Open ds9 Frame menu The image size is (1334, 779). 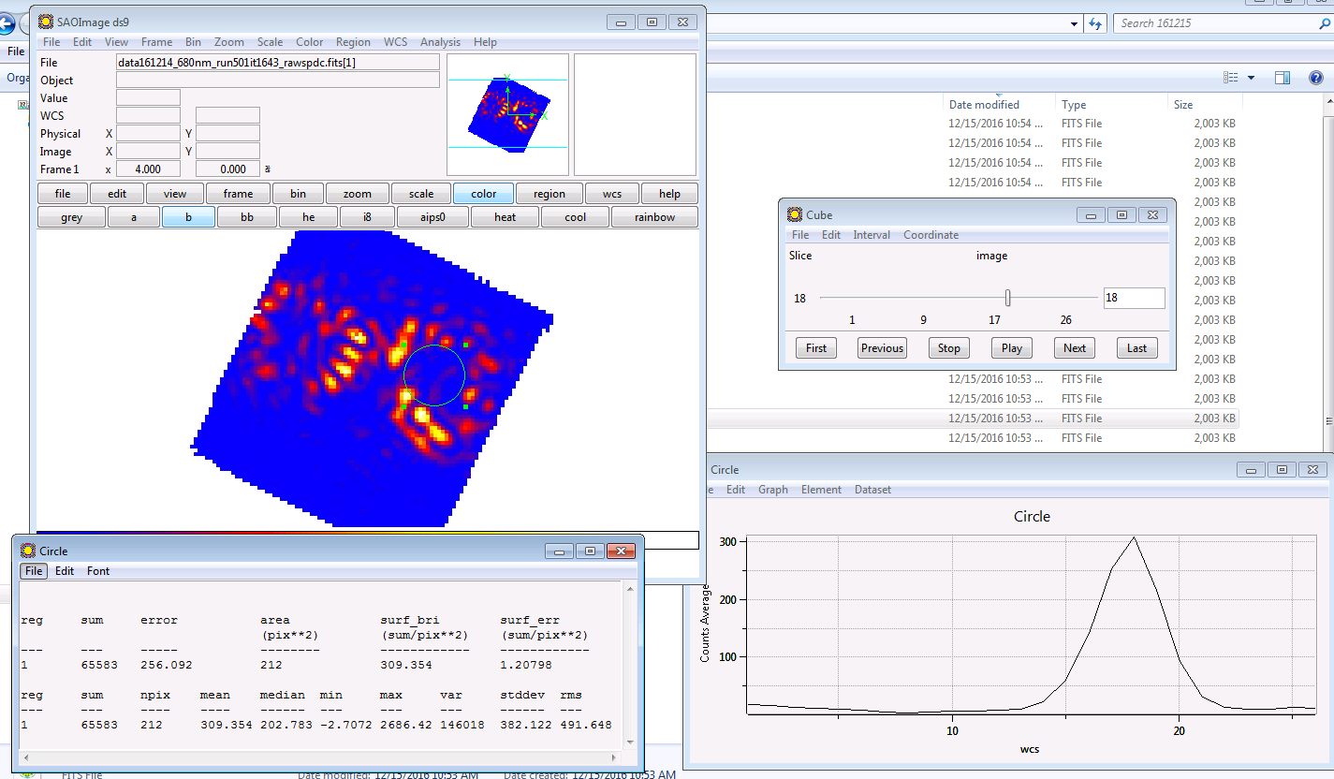pos(156,42)
